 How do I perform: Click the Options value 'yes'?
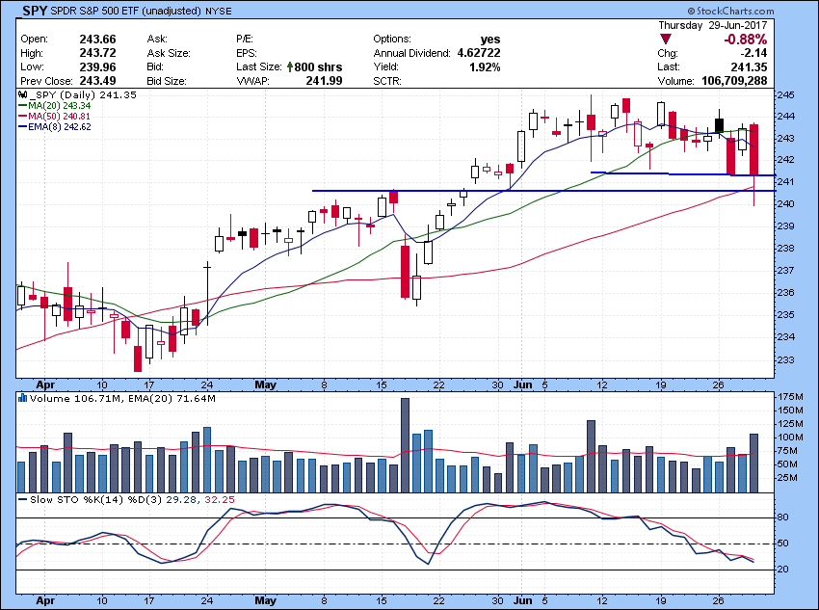tap(490, 40)
